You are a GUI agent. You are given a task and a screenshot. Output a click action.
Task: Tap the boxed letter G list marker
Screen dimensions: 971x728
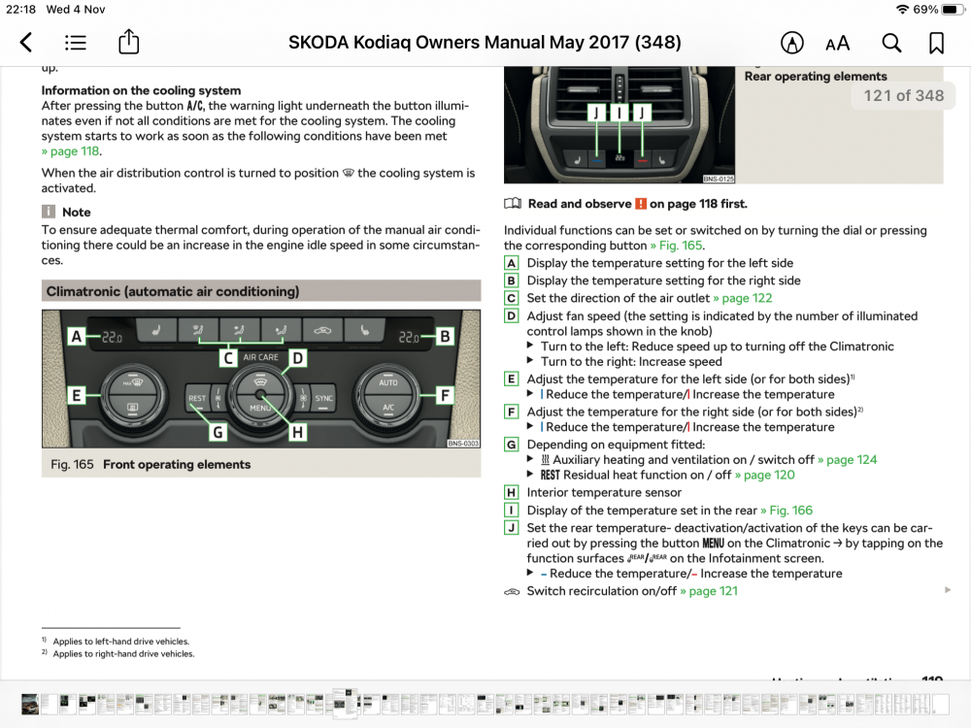click(512, 445)
